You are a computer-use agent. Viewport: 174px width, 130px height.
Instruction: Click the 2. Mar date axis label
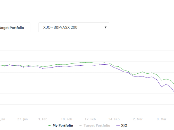tap(138, 119)
